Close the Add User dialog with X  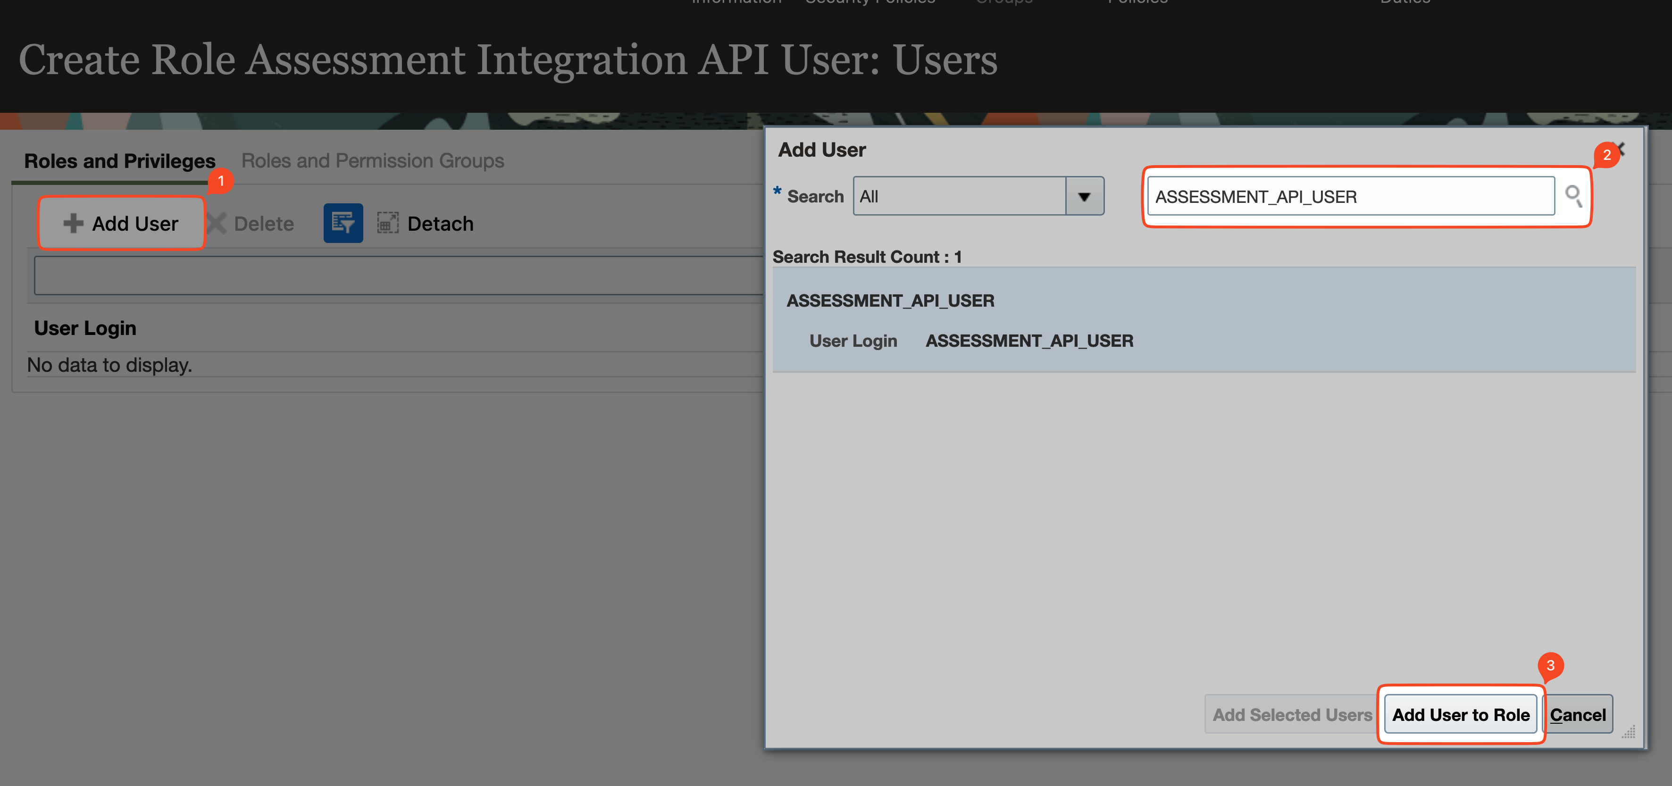[1621, 149]
